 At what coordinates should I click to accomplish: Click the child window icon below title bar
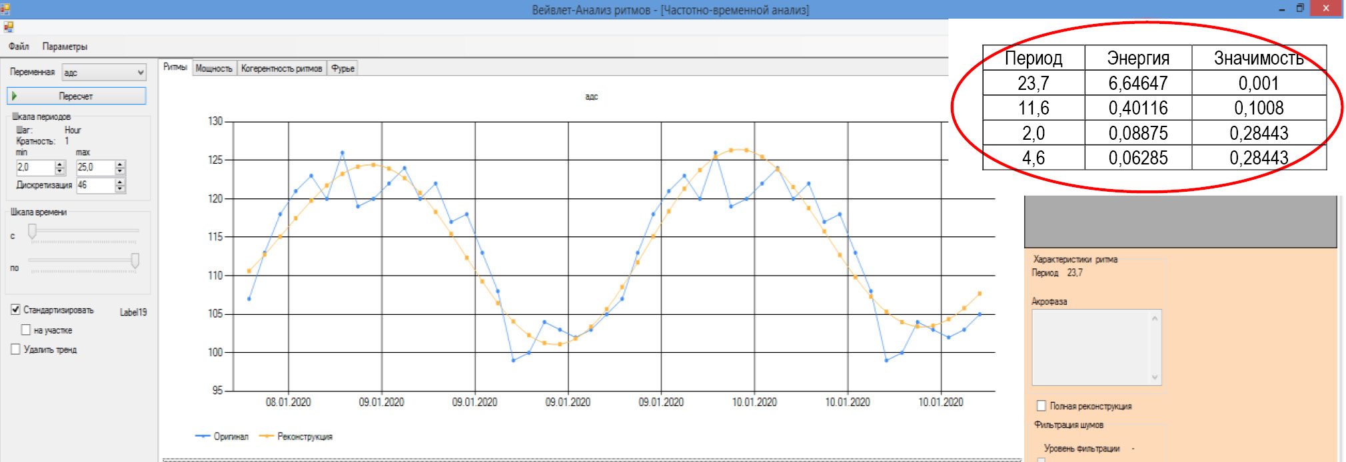click(x=8, y=27)
